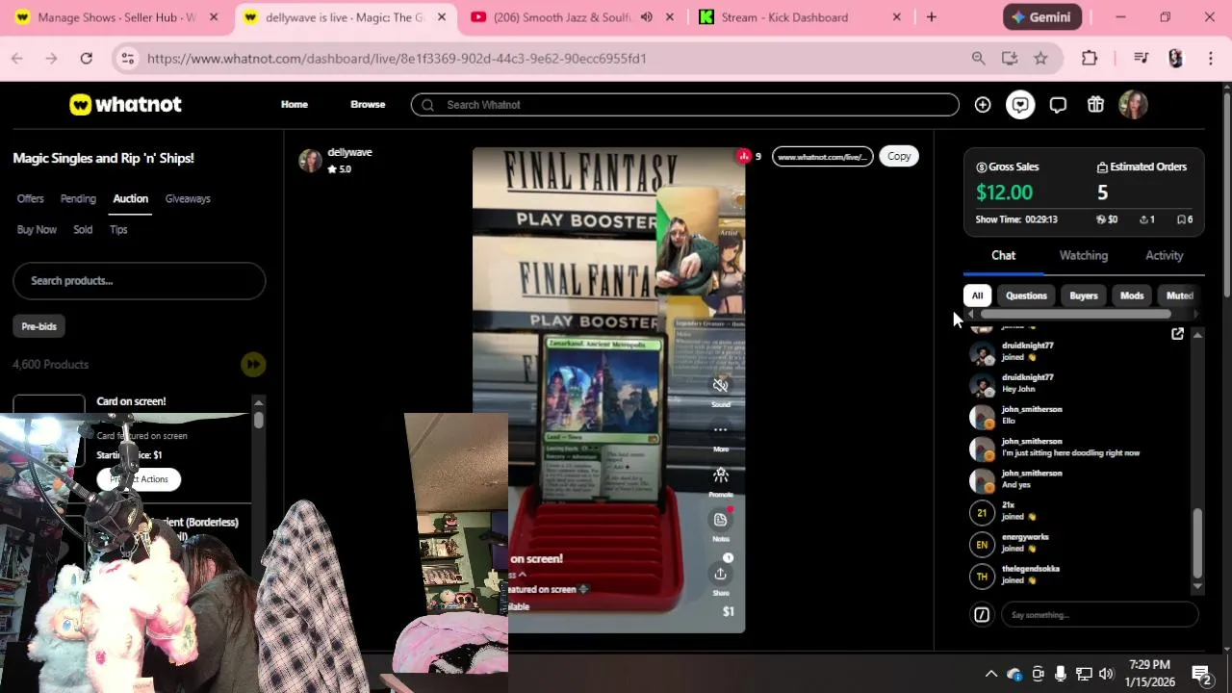
Task: Switch to the Activity tab
Action: pos(1164,255)
